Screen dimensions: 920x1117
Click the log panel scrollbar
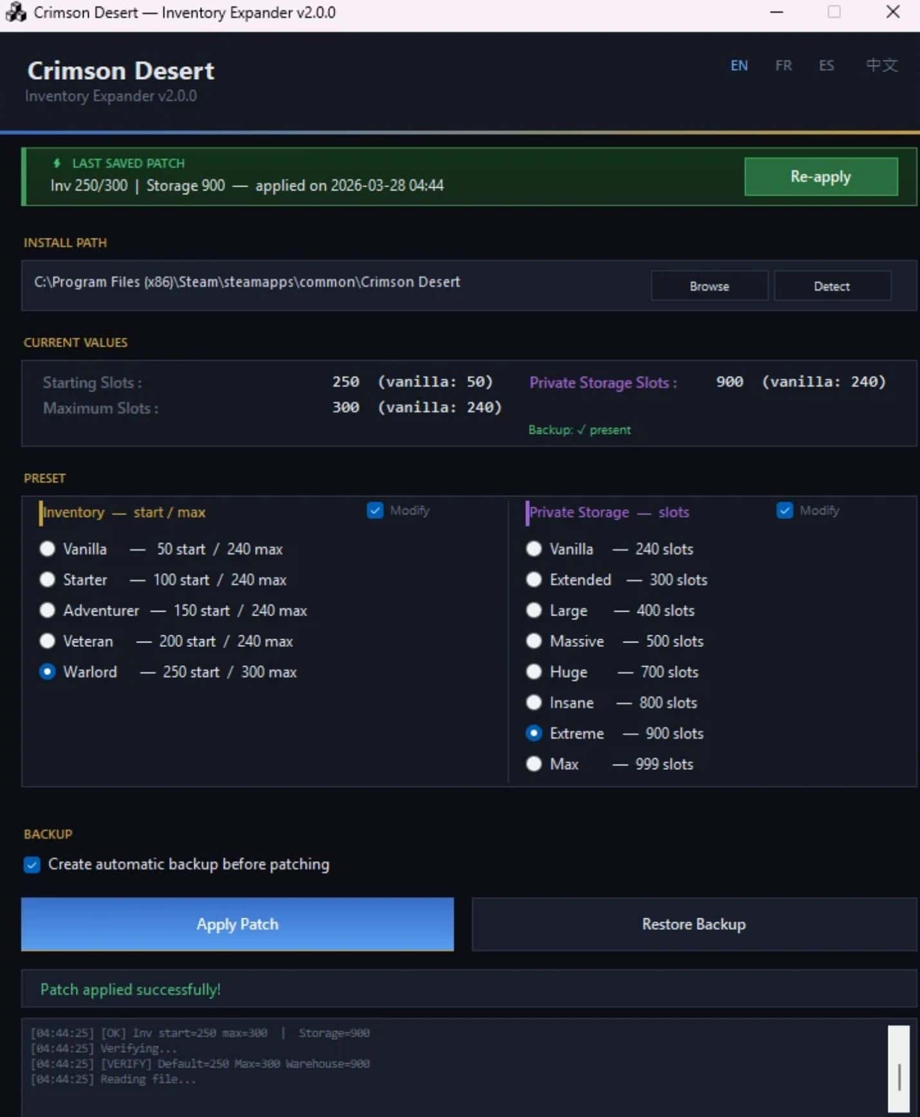pos(898,1068)
